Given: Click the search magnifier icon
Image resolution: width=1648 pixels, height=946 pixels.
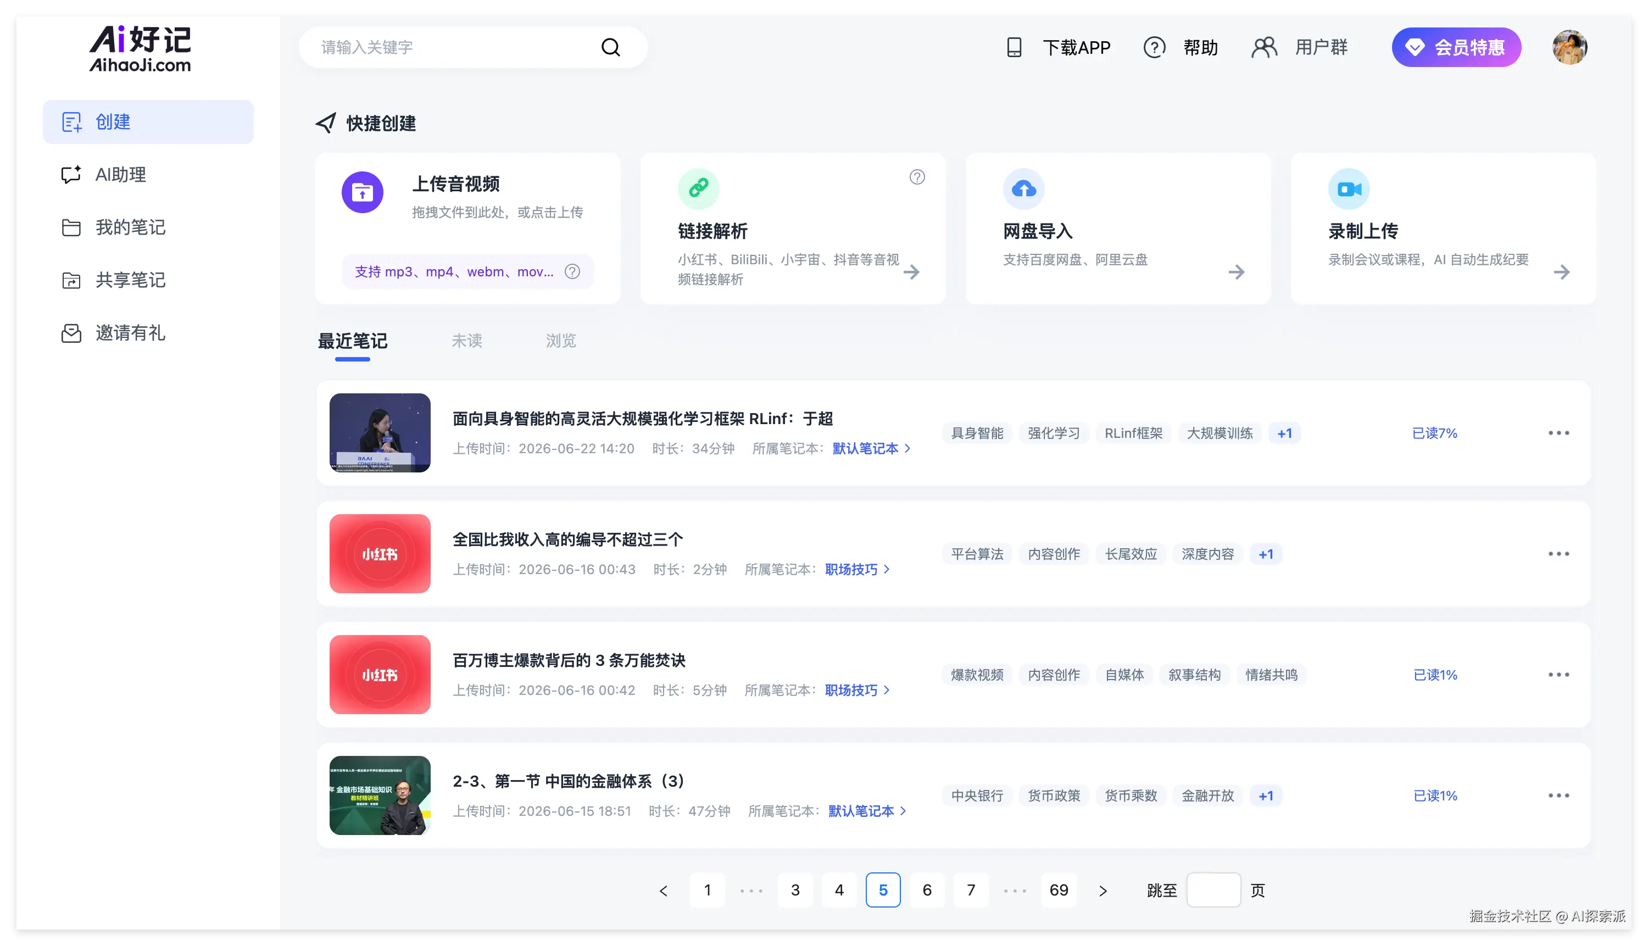Looking at the screenshot, I should click(610, 47).
